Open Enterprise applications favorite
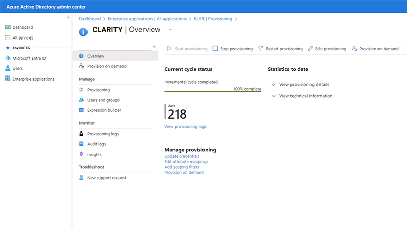 point(34,79)
